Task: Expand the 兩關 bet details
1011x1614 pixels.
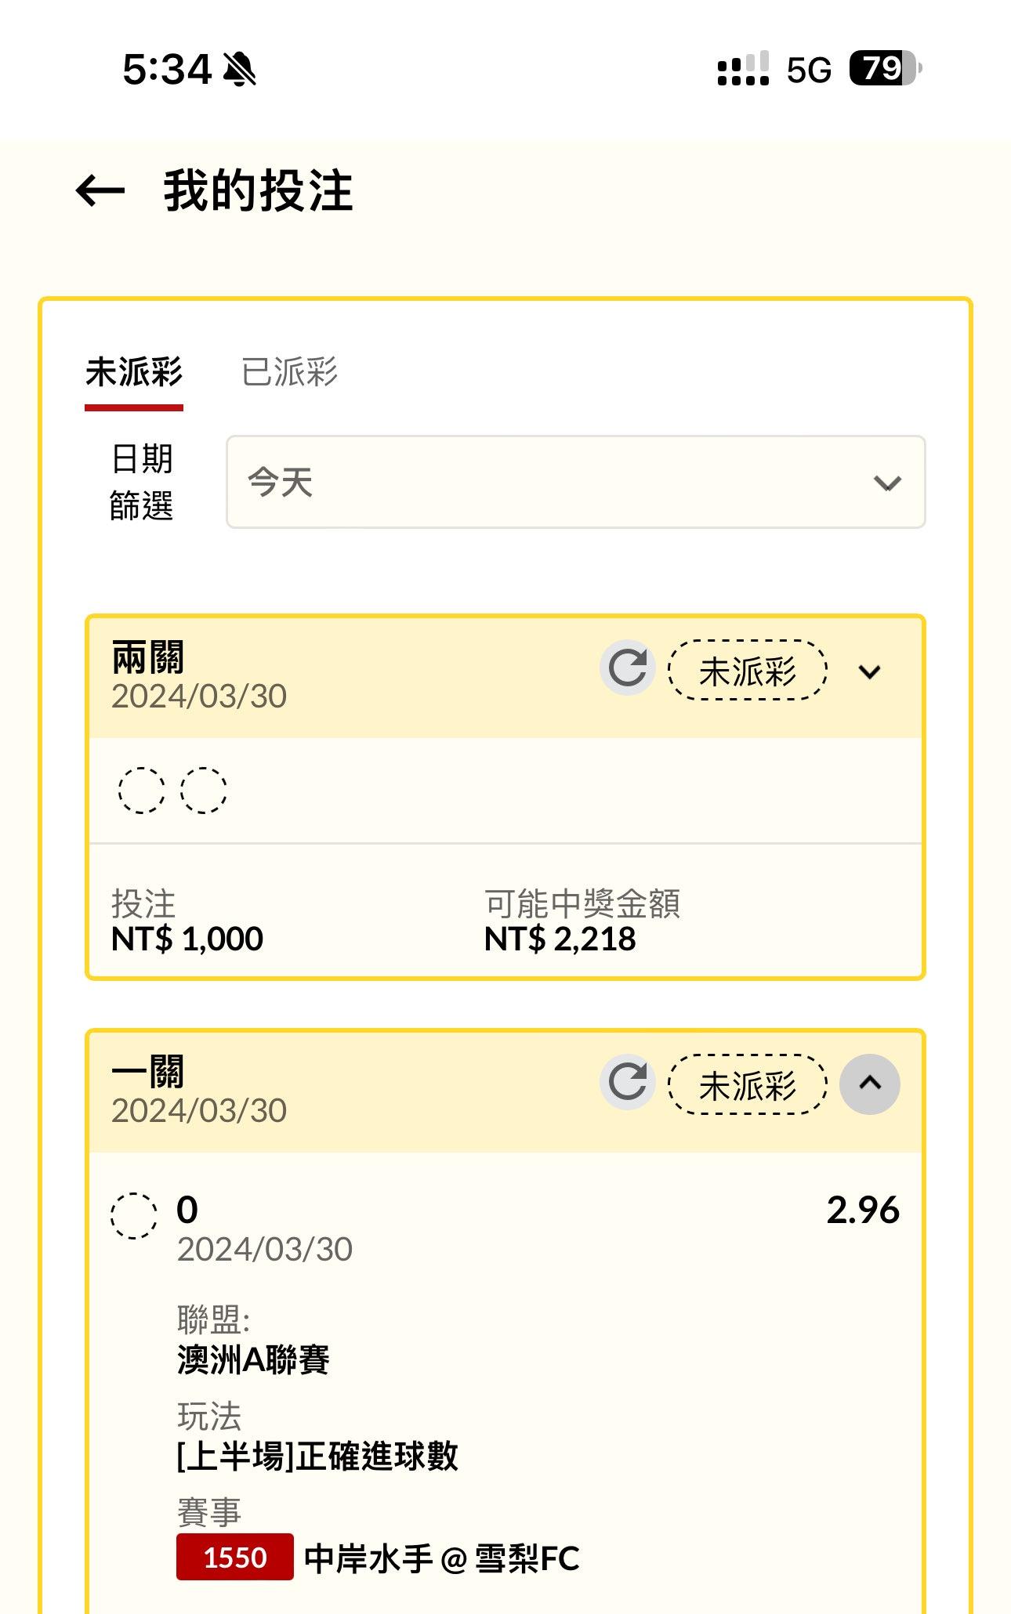Action: pos(870,671)
